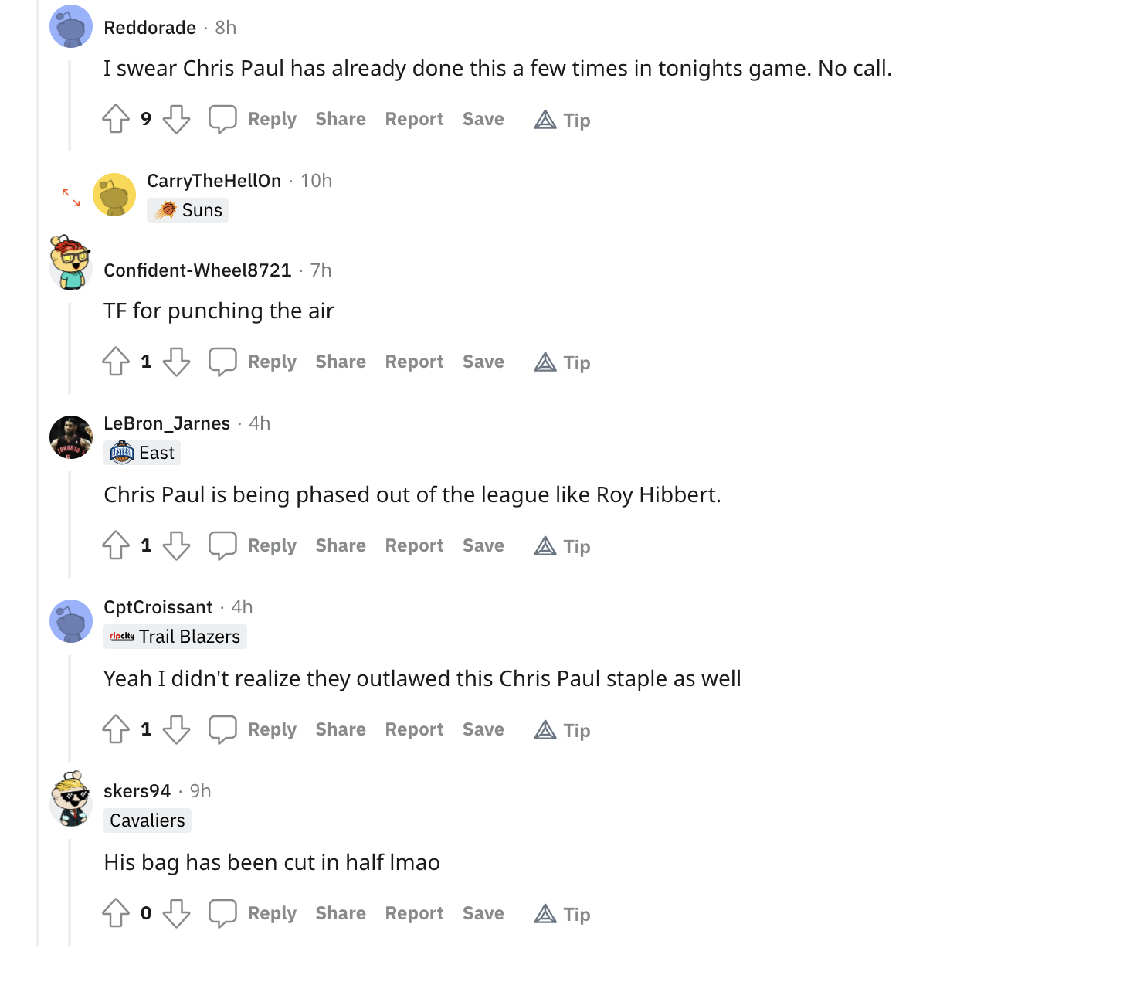
Task: Share the Confident-Wheel8721 comment
Action: point(341,362)
